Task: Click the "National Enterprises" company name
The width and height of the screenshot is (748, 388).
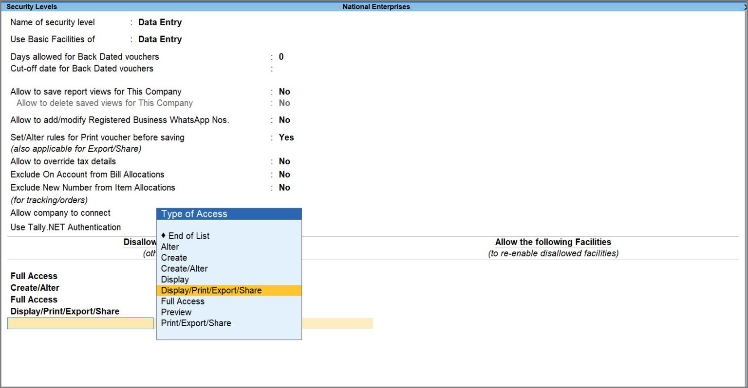Action: (375, 6)
